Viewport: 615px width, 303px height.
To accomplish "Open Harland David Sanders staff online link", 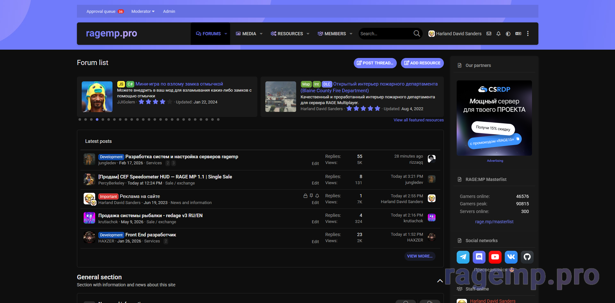I will (x=493, y=301).
